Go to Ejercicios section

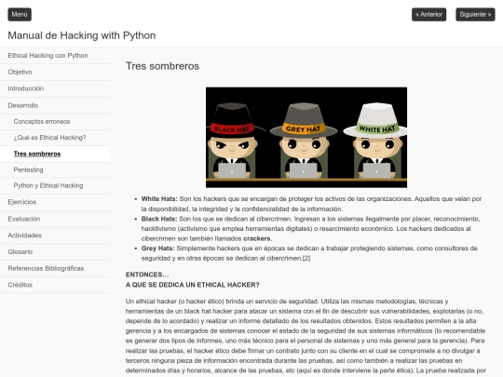click(55, 202)
